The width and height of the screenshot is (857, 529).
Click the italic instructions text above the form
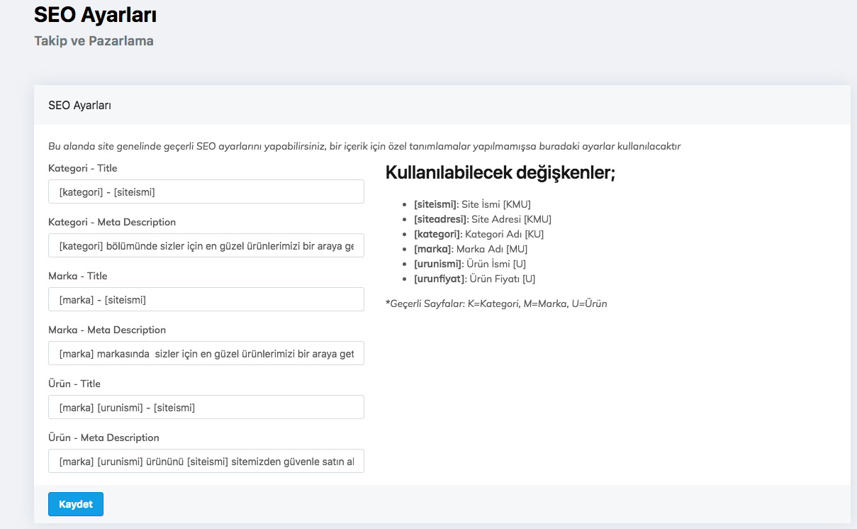(x=363, y=146)
